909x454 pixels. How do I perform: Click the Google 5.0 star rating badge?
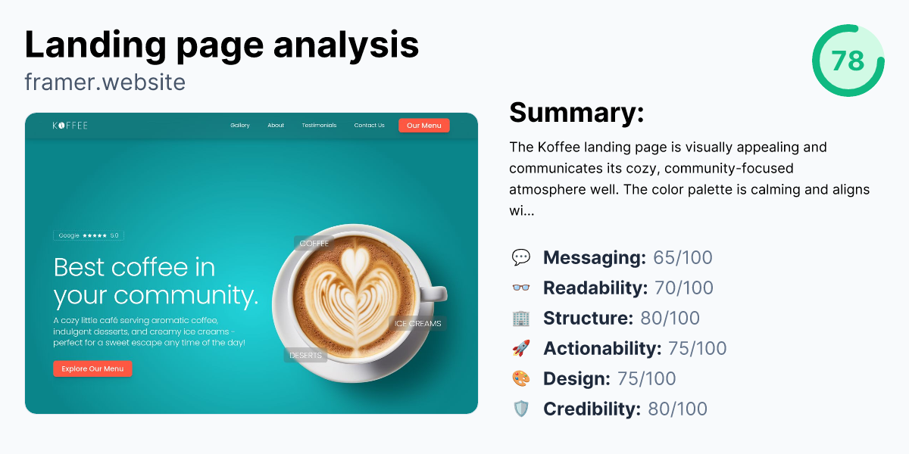[x=88, y=235]
